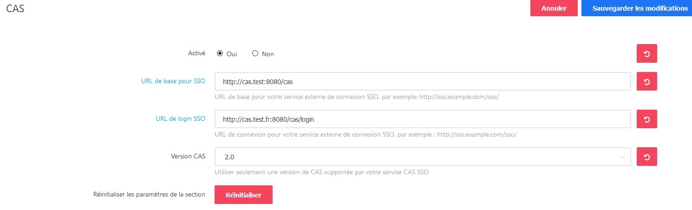Click Annuler to discard changes
692x210 pixels.
click(554, 8)
